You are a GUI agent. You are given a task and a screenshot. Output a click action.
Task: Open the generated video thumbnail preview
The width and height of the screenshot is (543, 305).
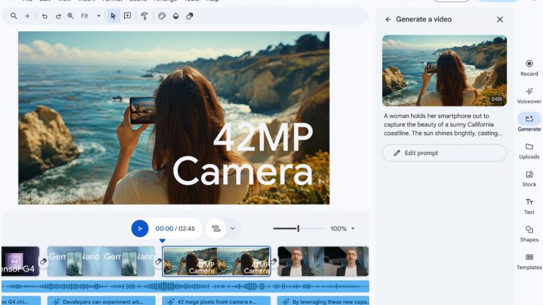tap(445, 71)
